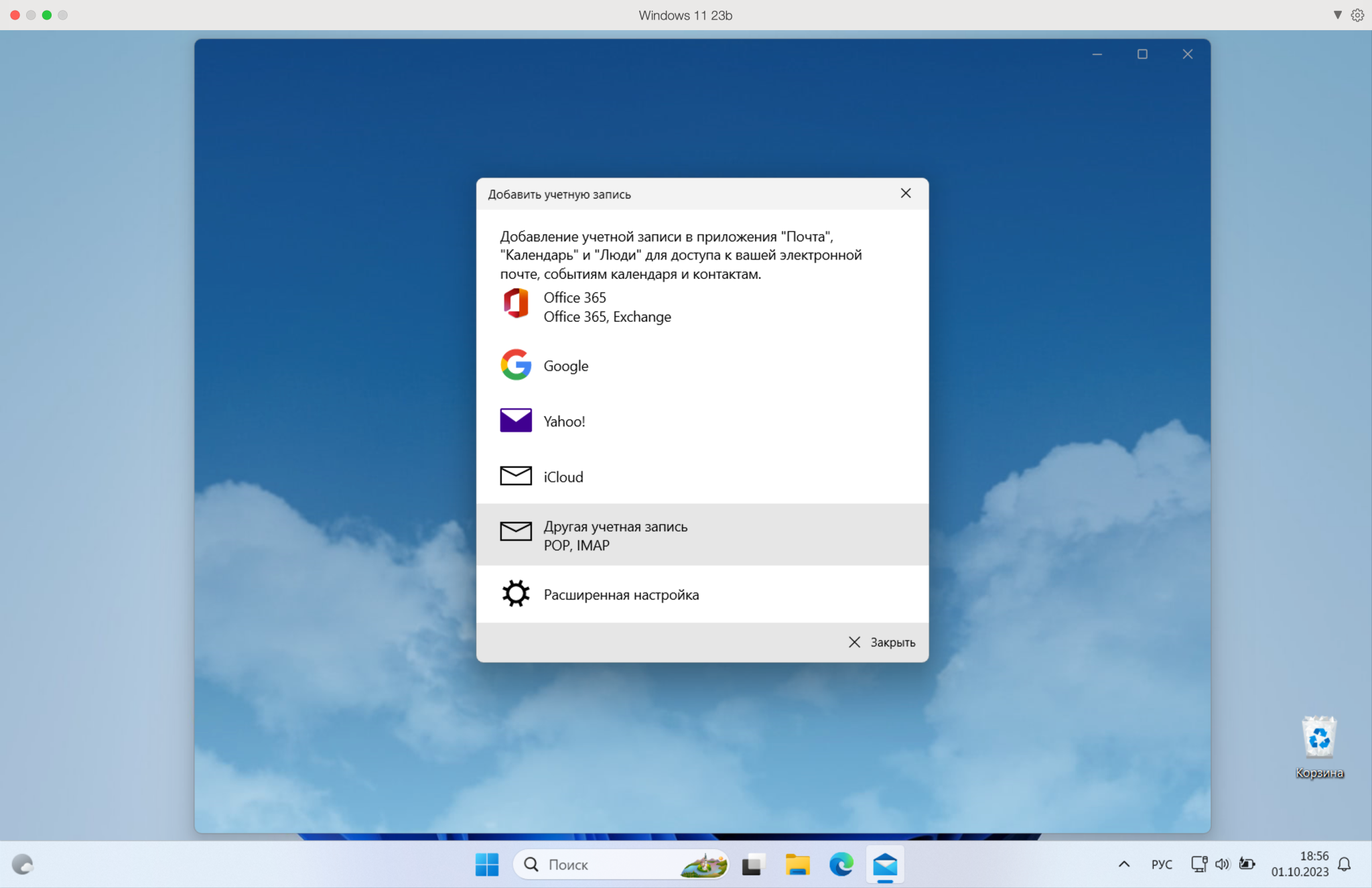The image size is (1372, 888).
Task: Click the Закрыть button
Action: pyautogui.click(x=882, y=642)
